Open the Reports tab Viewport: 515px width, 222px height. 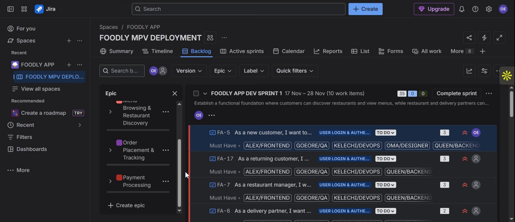[x=328, y=51]
